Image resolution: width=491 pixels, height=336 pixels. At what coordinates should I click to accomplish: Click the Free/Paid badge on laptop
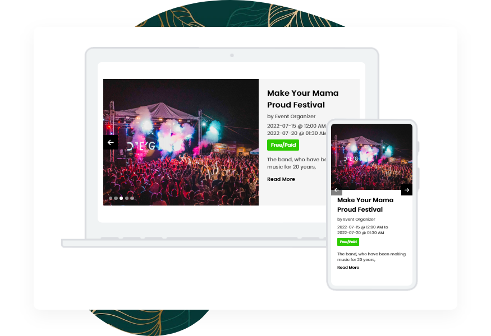pyautogui.click(x=283, y=145)
